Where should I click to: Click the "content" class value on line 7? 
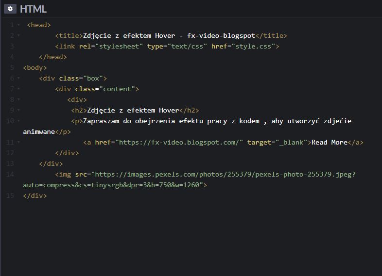click(x=117, y=89)
